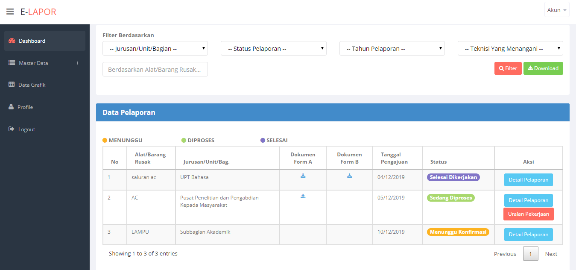Open Teknisi Yang Menangani dropdown
This screenshot has height=270, width=576.
[x=510, y=48]
